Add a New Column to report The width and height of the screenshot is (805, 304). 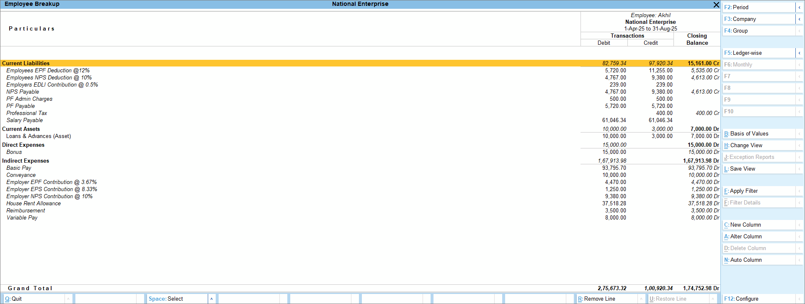click(x=758, y=225)
